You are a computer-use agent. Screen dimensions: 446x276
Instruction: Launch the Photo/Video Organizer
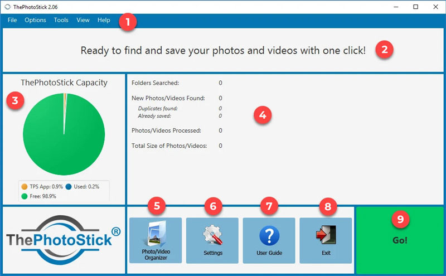point(156,240)
